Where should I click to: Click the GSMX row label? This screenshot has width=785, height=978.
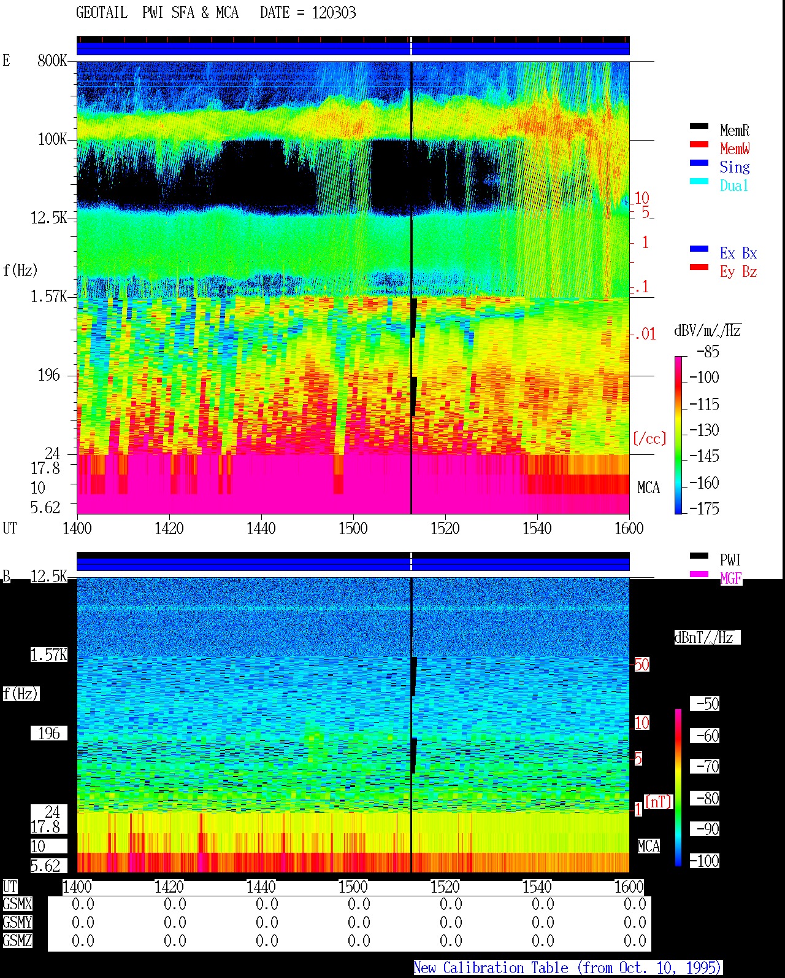click(17, 904)
